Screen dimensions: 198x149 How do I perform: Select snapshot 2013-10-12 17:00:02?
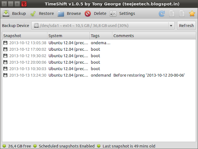click(28, 49)
